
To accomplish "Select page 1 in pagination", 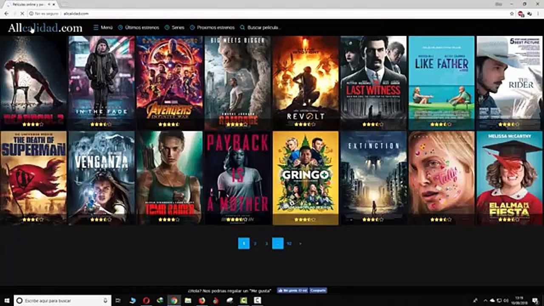I will 244,244.
